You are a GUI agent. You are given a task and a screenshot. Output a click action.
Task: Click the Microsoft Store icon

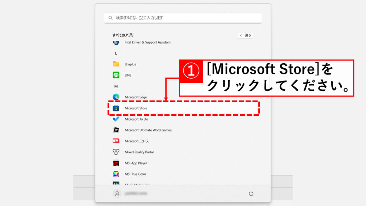116,108
